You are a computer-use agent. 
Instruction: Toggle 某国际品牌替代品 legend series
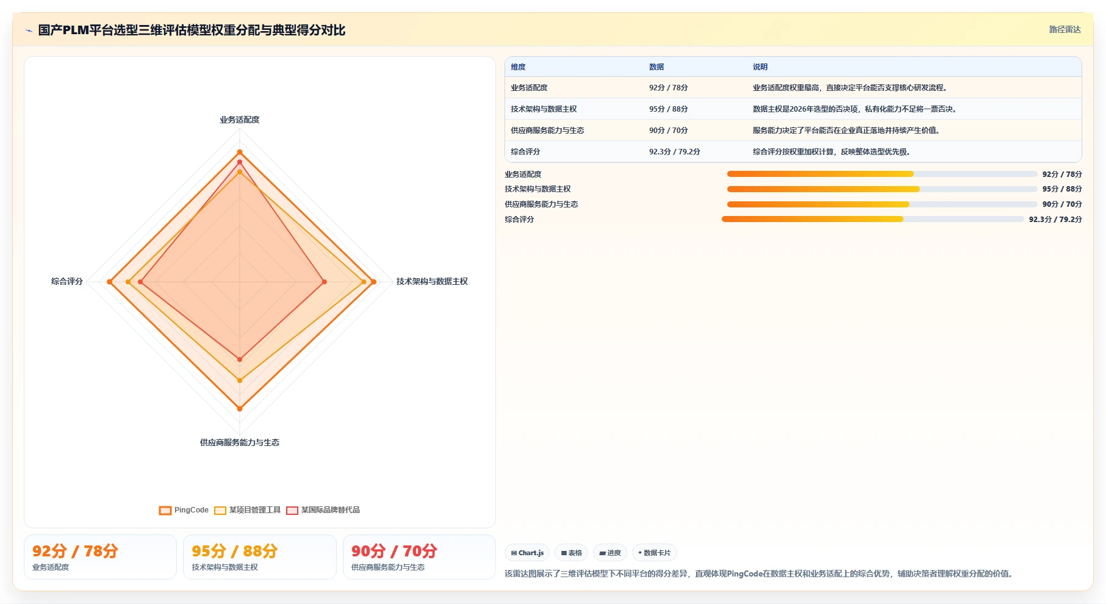pyautogui.click(x=323, y=510)
